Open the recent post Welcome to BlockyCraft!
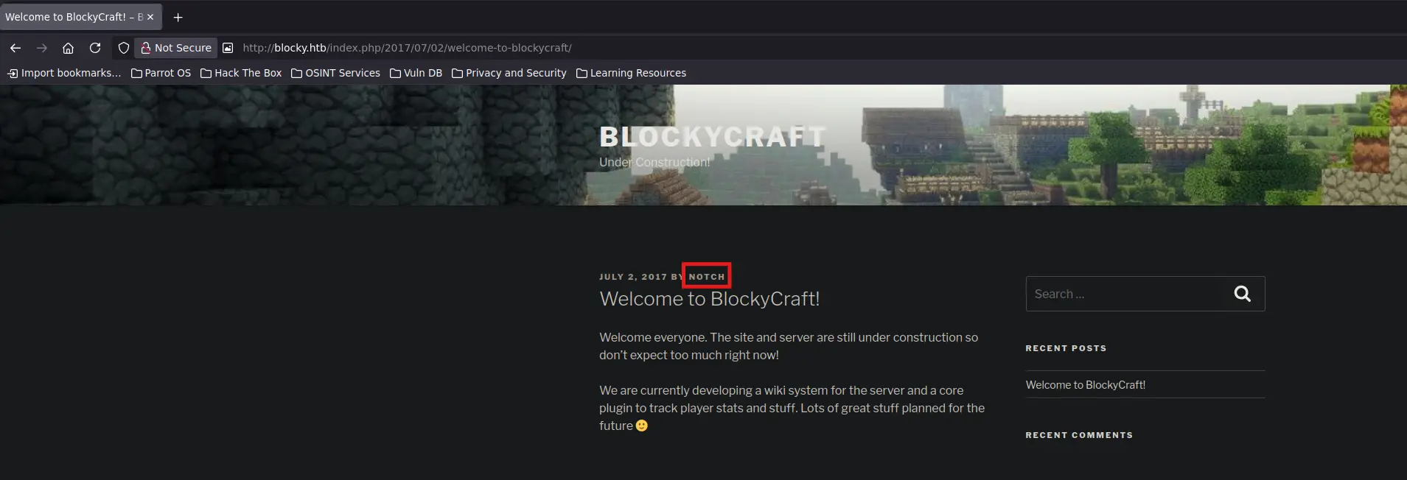 coord(1086,385)
